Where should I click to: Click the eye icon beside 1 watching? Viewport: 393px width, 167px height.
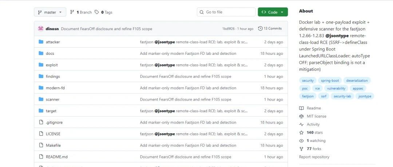301,140
